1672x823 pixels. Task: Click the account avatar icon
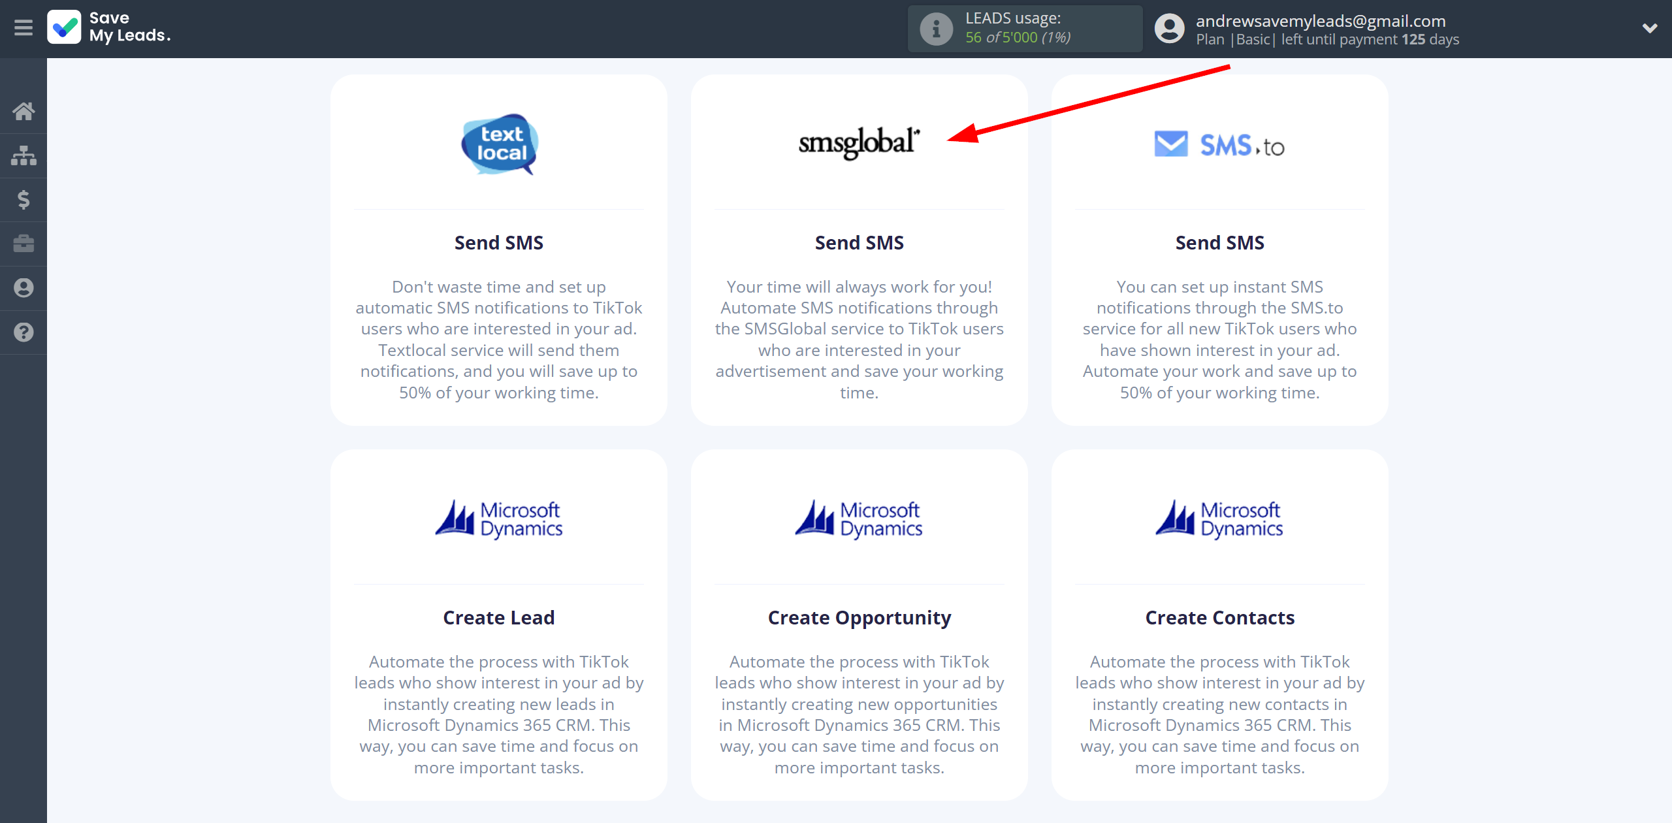coord(1169,29)
